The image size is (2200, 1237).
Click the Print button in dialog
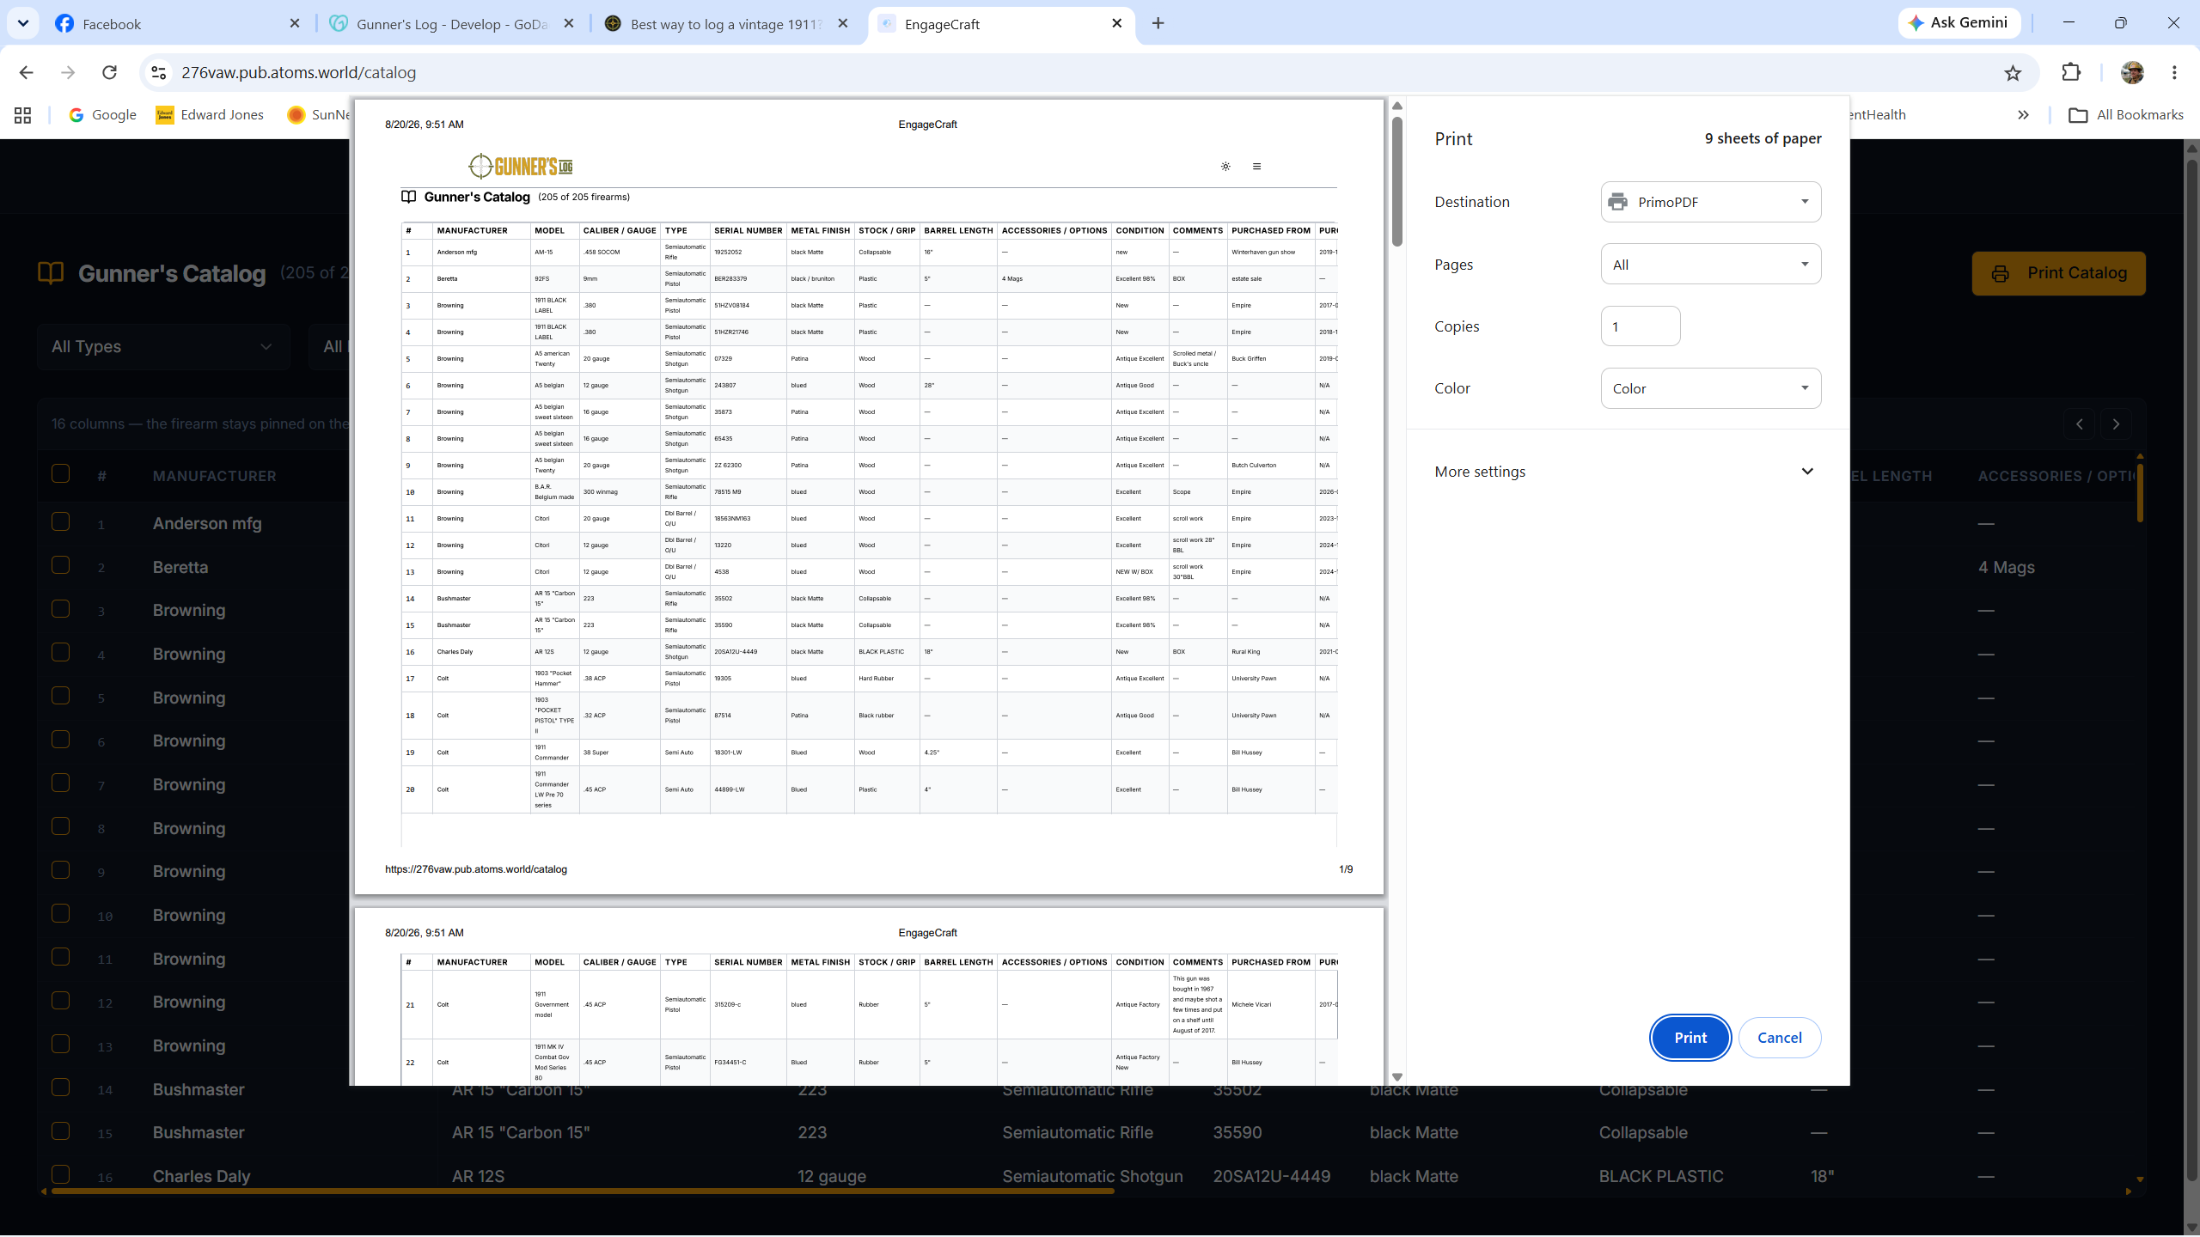point(1690,1038)
